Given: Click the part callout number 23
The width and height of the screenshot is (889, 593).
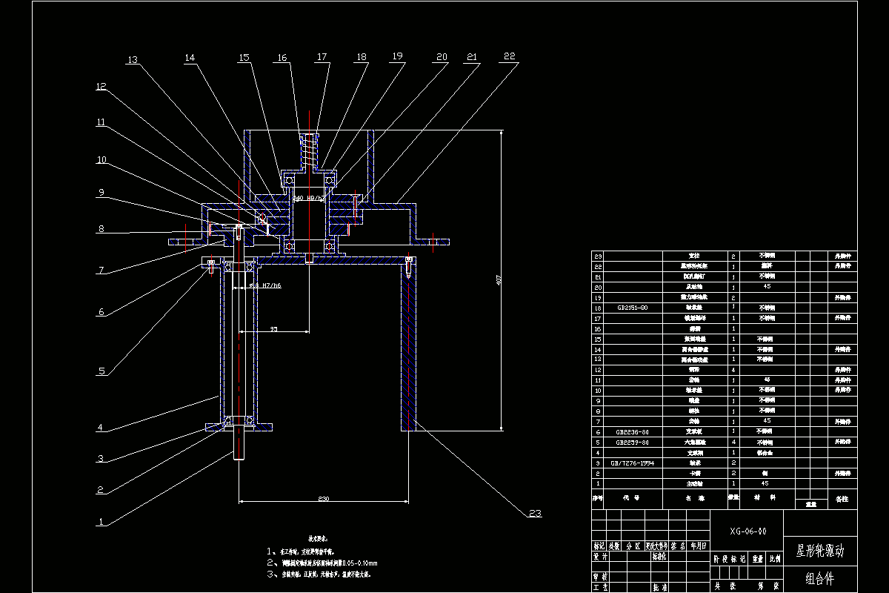Looking at the screenshot, I should pyautogui.click(x=536, y=514).
